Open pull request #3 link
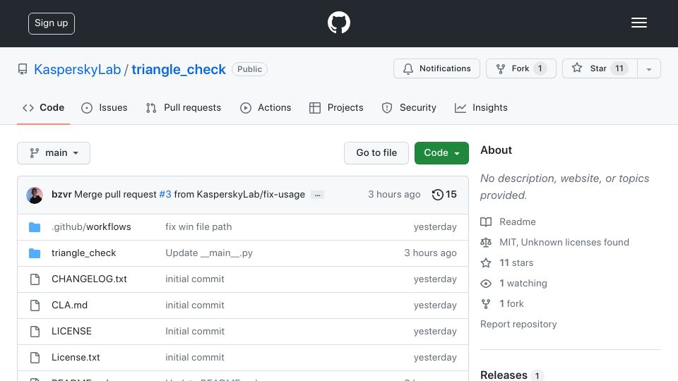678x381 pixels. [165, 195]
